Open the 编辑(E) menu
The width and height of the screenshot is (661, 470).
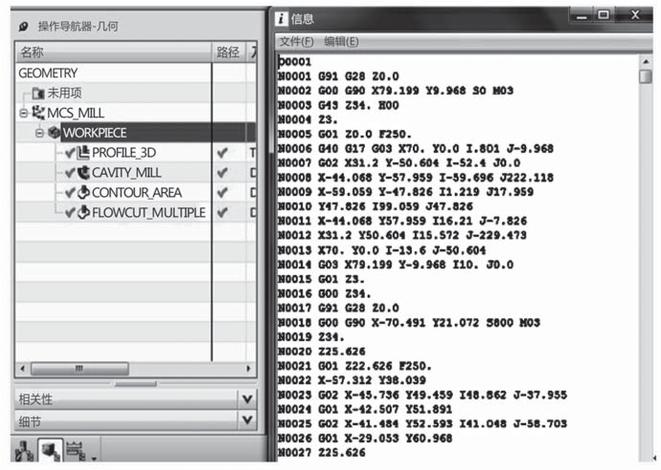point(341,42)
